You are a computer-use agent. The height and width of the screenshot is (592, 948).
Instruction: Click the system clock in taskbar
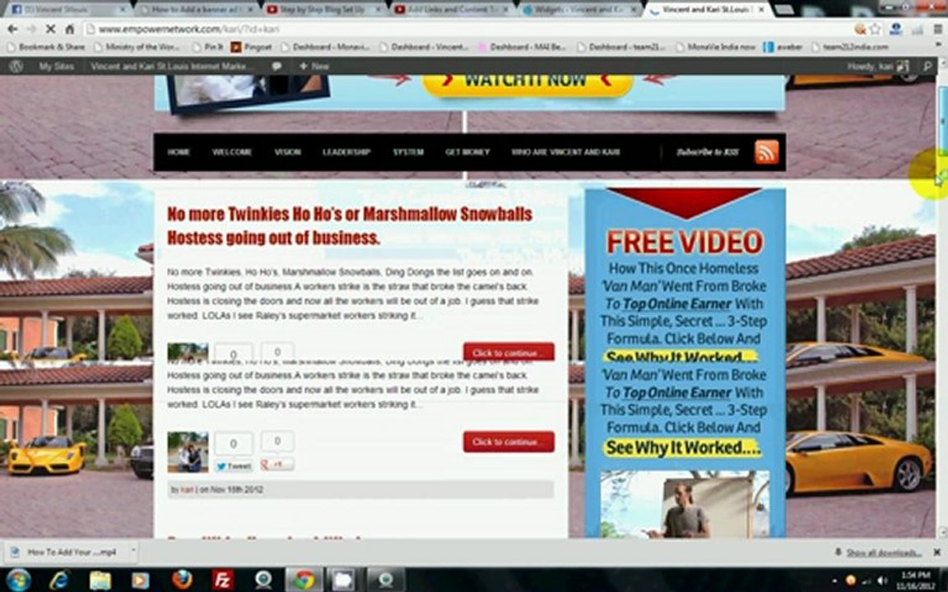tap(915, 580)
